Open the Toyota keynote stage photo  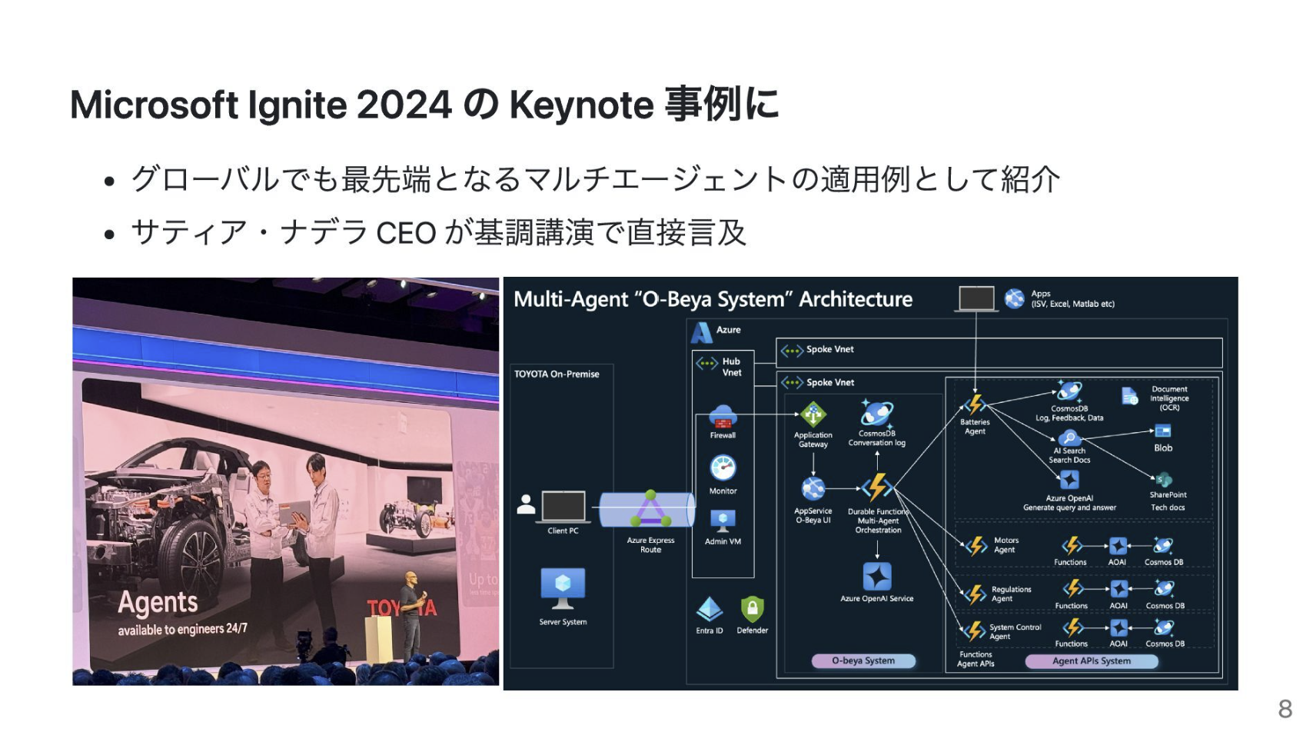(x=286, y=481)
